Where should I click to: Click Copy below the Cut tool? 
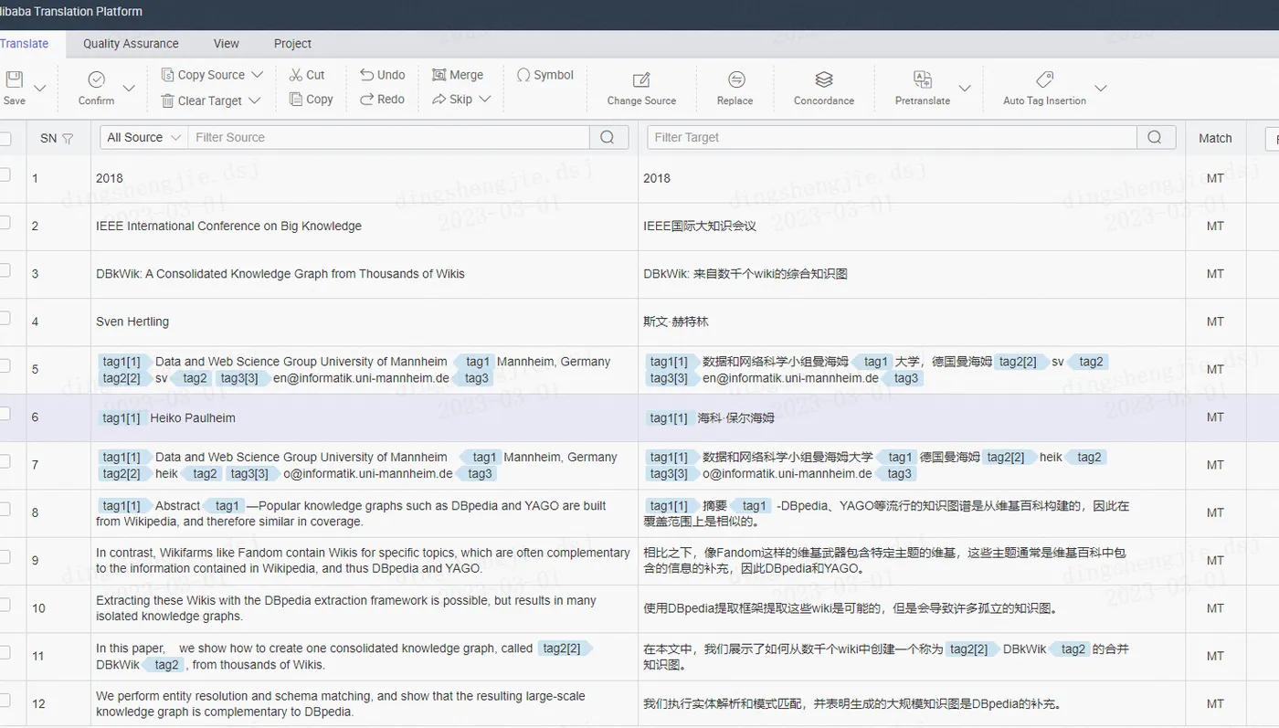[x=312, y=100]
